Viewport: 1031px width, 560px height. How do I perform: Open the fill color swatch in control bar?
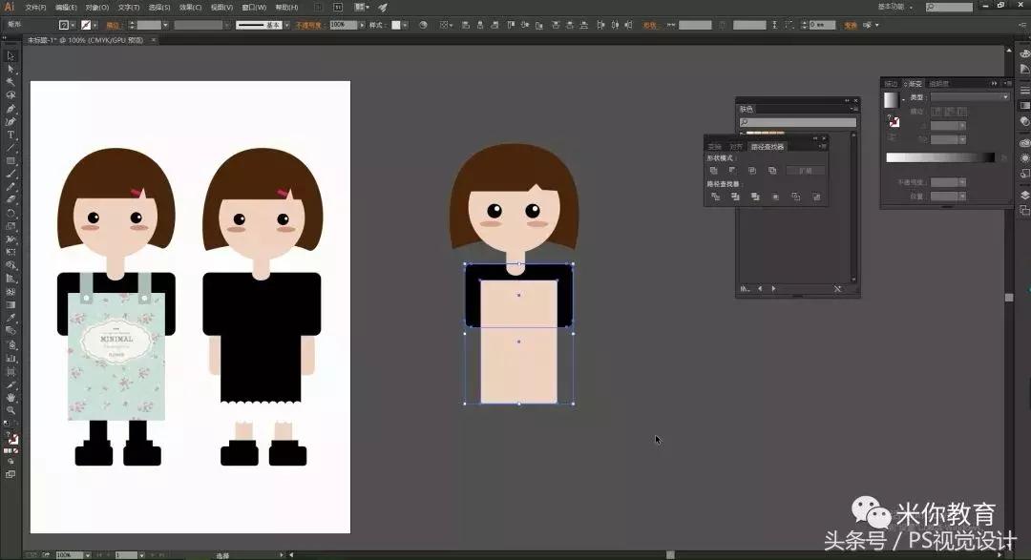coord(64,25)
